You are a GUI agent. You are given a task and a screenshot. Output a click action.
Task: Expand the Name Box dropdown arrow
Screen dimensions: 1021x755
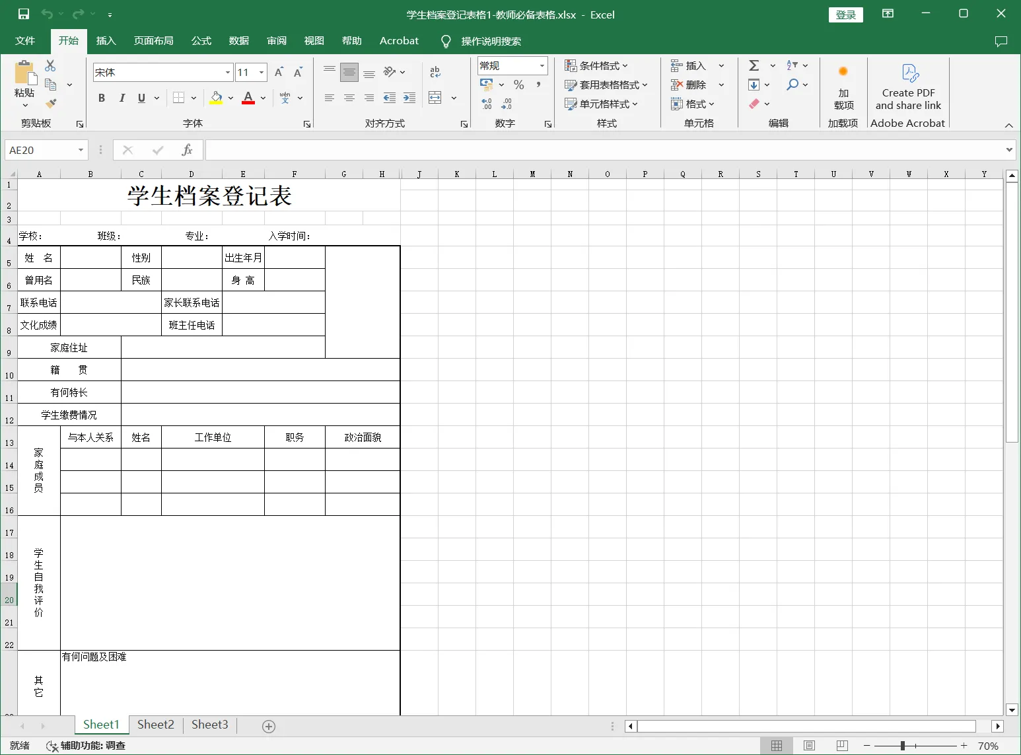(81, 150)
